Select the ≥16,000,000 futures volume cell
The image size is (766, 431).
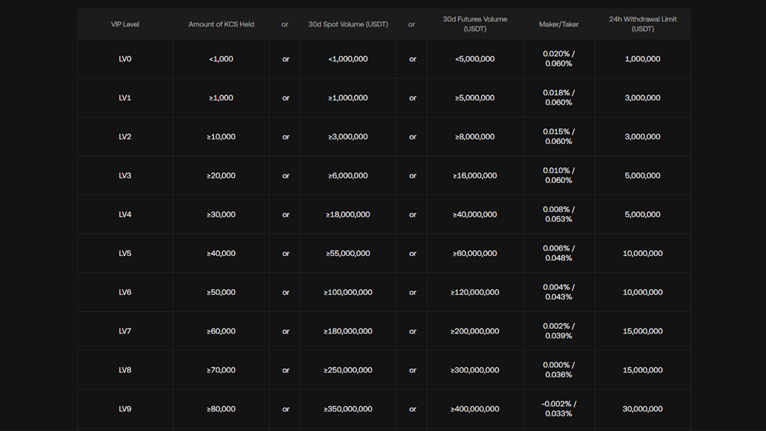click(x=475, y=176)
